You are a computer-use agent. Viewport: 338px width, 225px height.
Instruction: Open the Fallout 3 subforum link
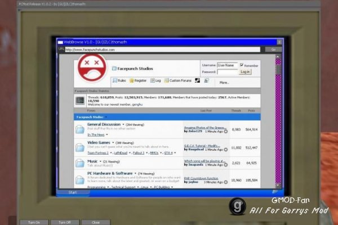(139, 153)
